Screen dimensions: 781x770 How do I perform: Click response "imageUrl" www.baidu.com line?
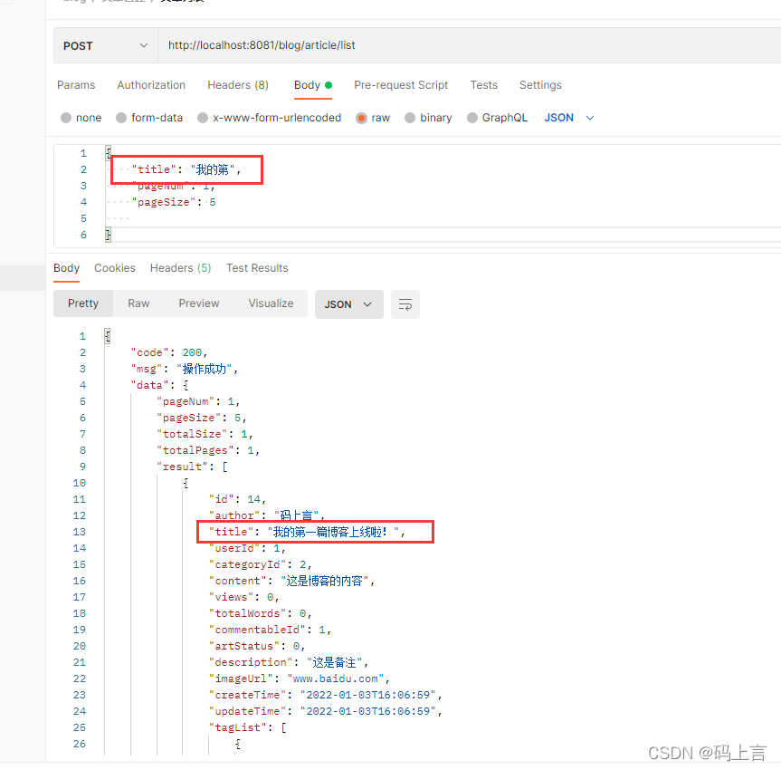[299, 679]
